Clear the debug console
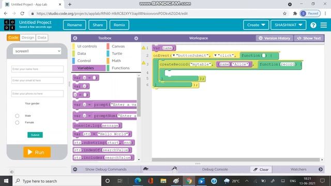The image size is (331, 186). click(x=261, y=169)
